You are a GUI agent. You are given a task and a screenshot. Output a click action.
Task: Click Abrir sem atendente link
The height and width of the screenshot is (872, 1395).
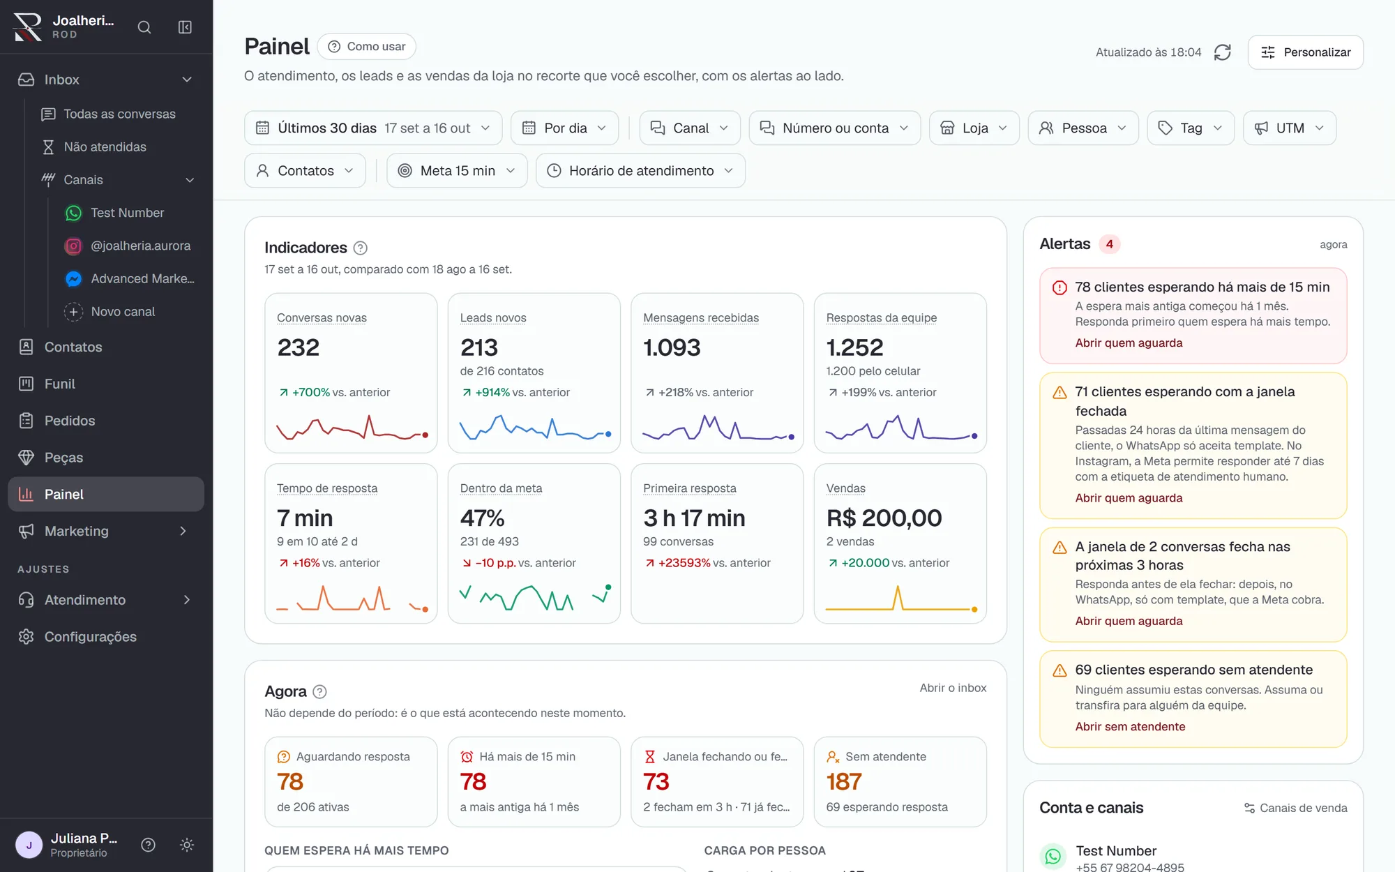1130,726
